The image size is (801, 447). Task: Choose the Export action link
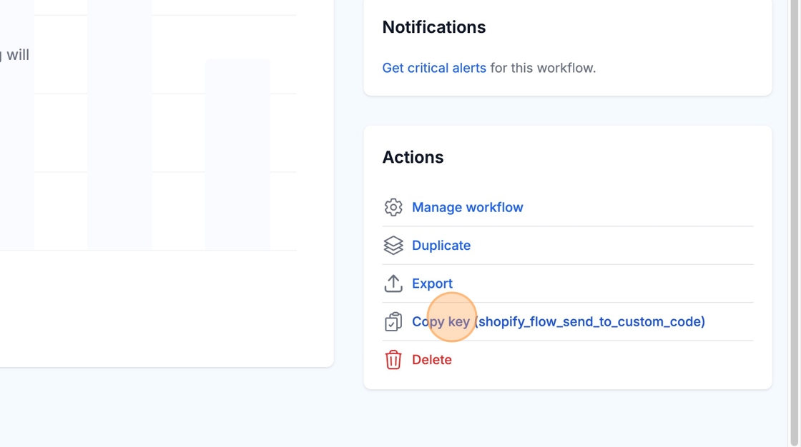tap(432, 283)
